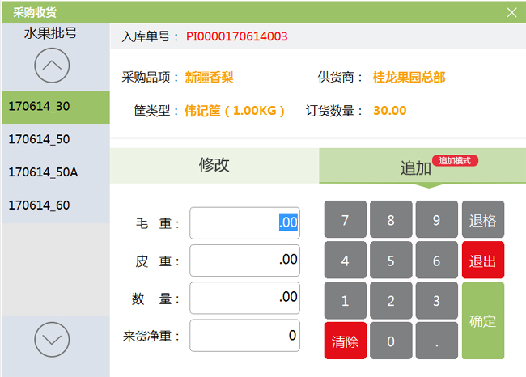
Task: Select batch 170614_50A
Action: coord(55,172)
